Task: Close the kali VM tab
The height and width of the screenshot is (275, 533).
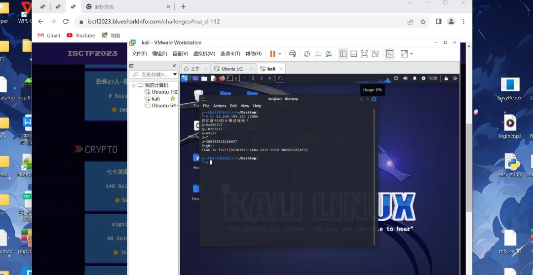Action: [x=281, y=69]
